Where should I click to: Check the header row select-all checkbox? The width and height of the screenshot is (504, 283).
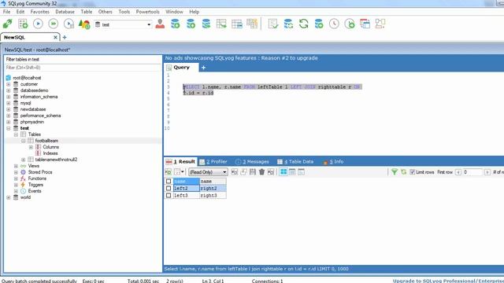tap(169, 182)
